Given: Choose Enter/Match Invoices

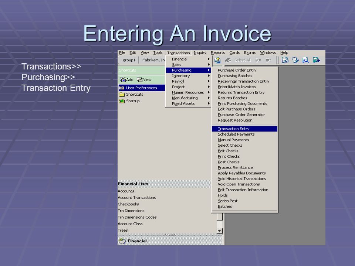Looking at the screenshot, I should pos(244,87).
